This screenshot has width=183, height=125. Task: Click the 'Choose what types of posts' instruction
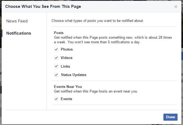pos(97,21)
